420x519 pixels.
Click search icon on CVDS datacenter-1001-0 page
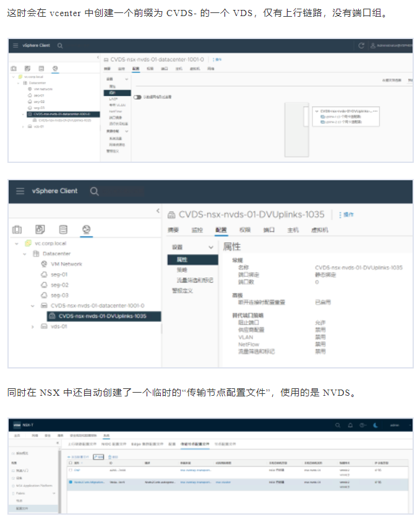[x=60, y=46]
